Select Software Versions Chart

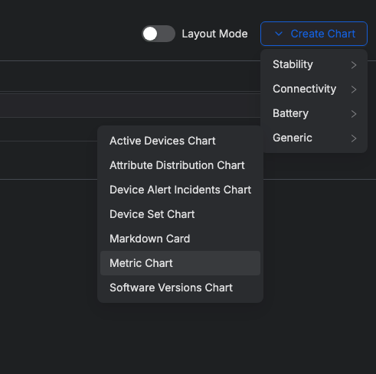[x=180, y=288]
